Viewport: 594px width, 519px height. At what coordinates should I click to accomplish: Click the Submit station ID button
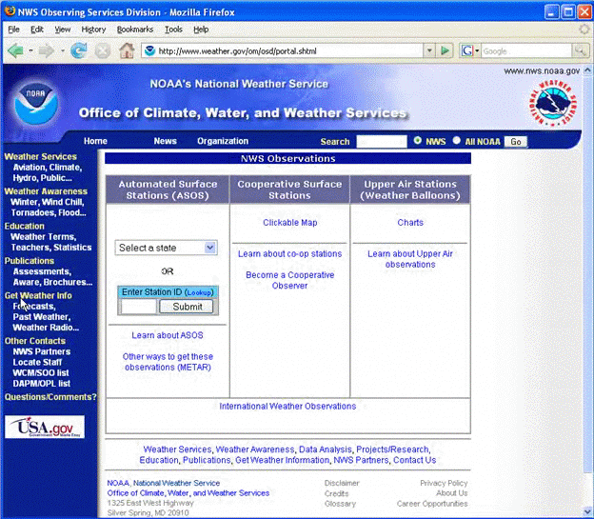[x=187, y=307]
